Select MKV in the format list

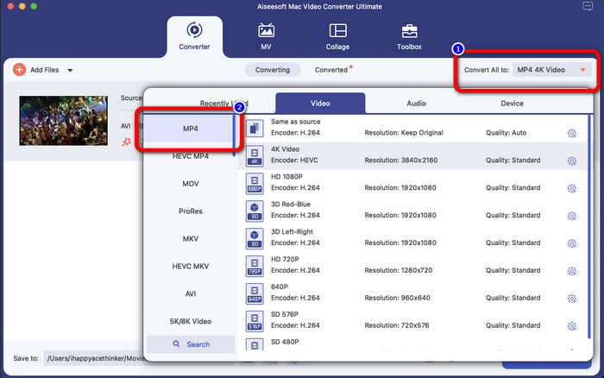click(x=191, y=239)
